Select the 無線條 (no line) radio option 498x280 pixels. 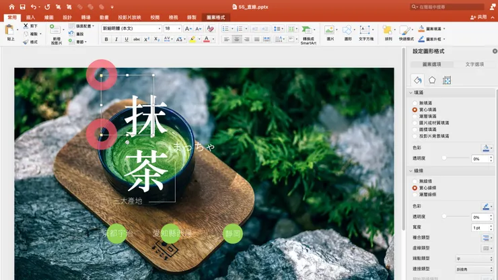(x=415, y=181)
